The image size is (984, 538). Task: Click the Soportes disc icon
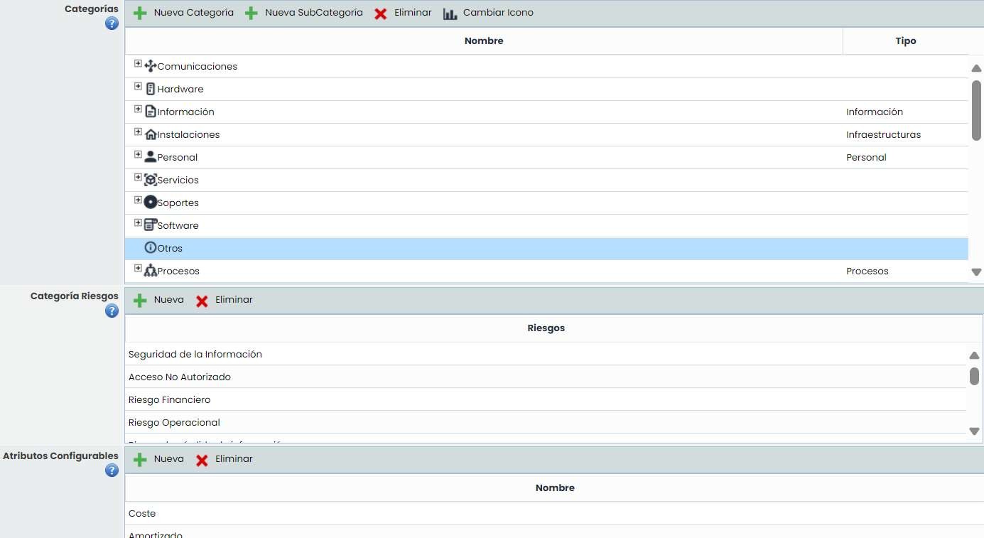(x=150, y=203)
